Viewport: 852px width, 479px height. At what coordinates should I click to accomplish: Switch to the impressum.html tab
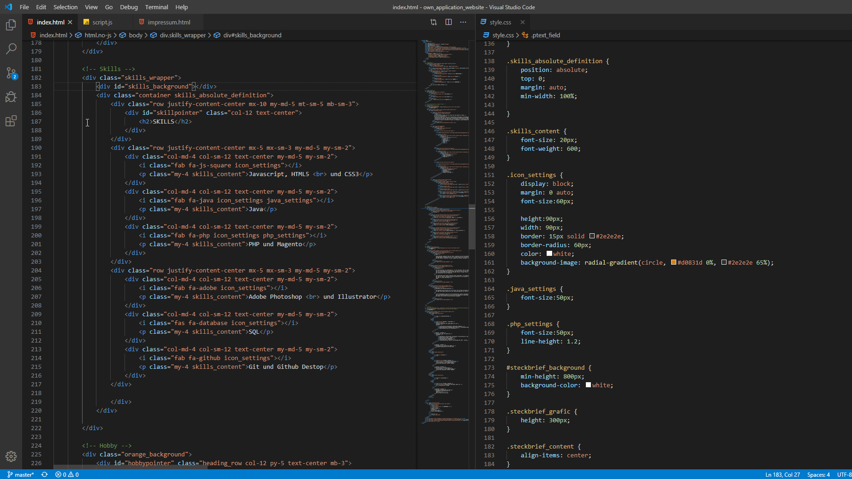(x=168, y=22)
